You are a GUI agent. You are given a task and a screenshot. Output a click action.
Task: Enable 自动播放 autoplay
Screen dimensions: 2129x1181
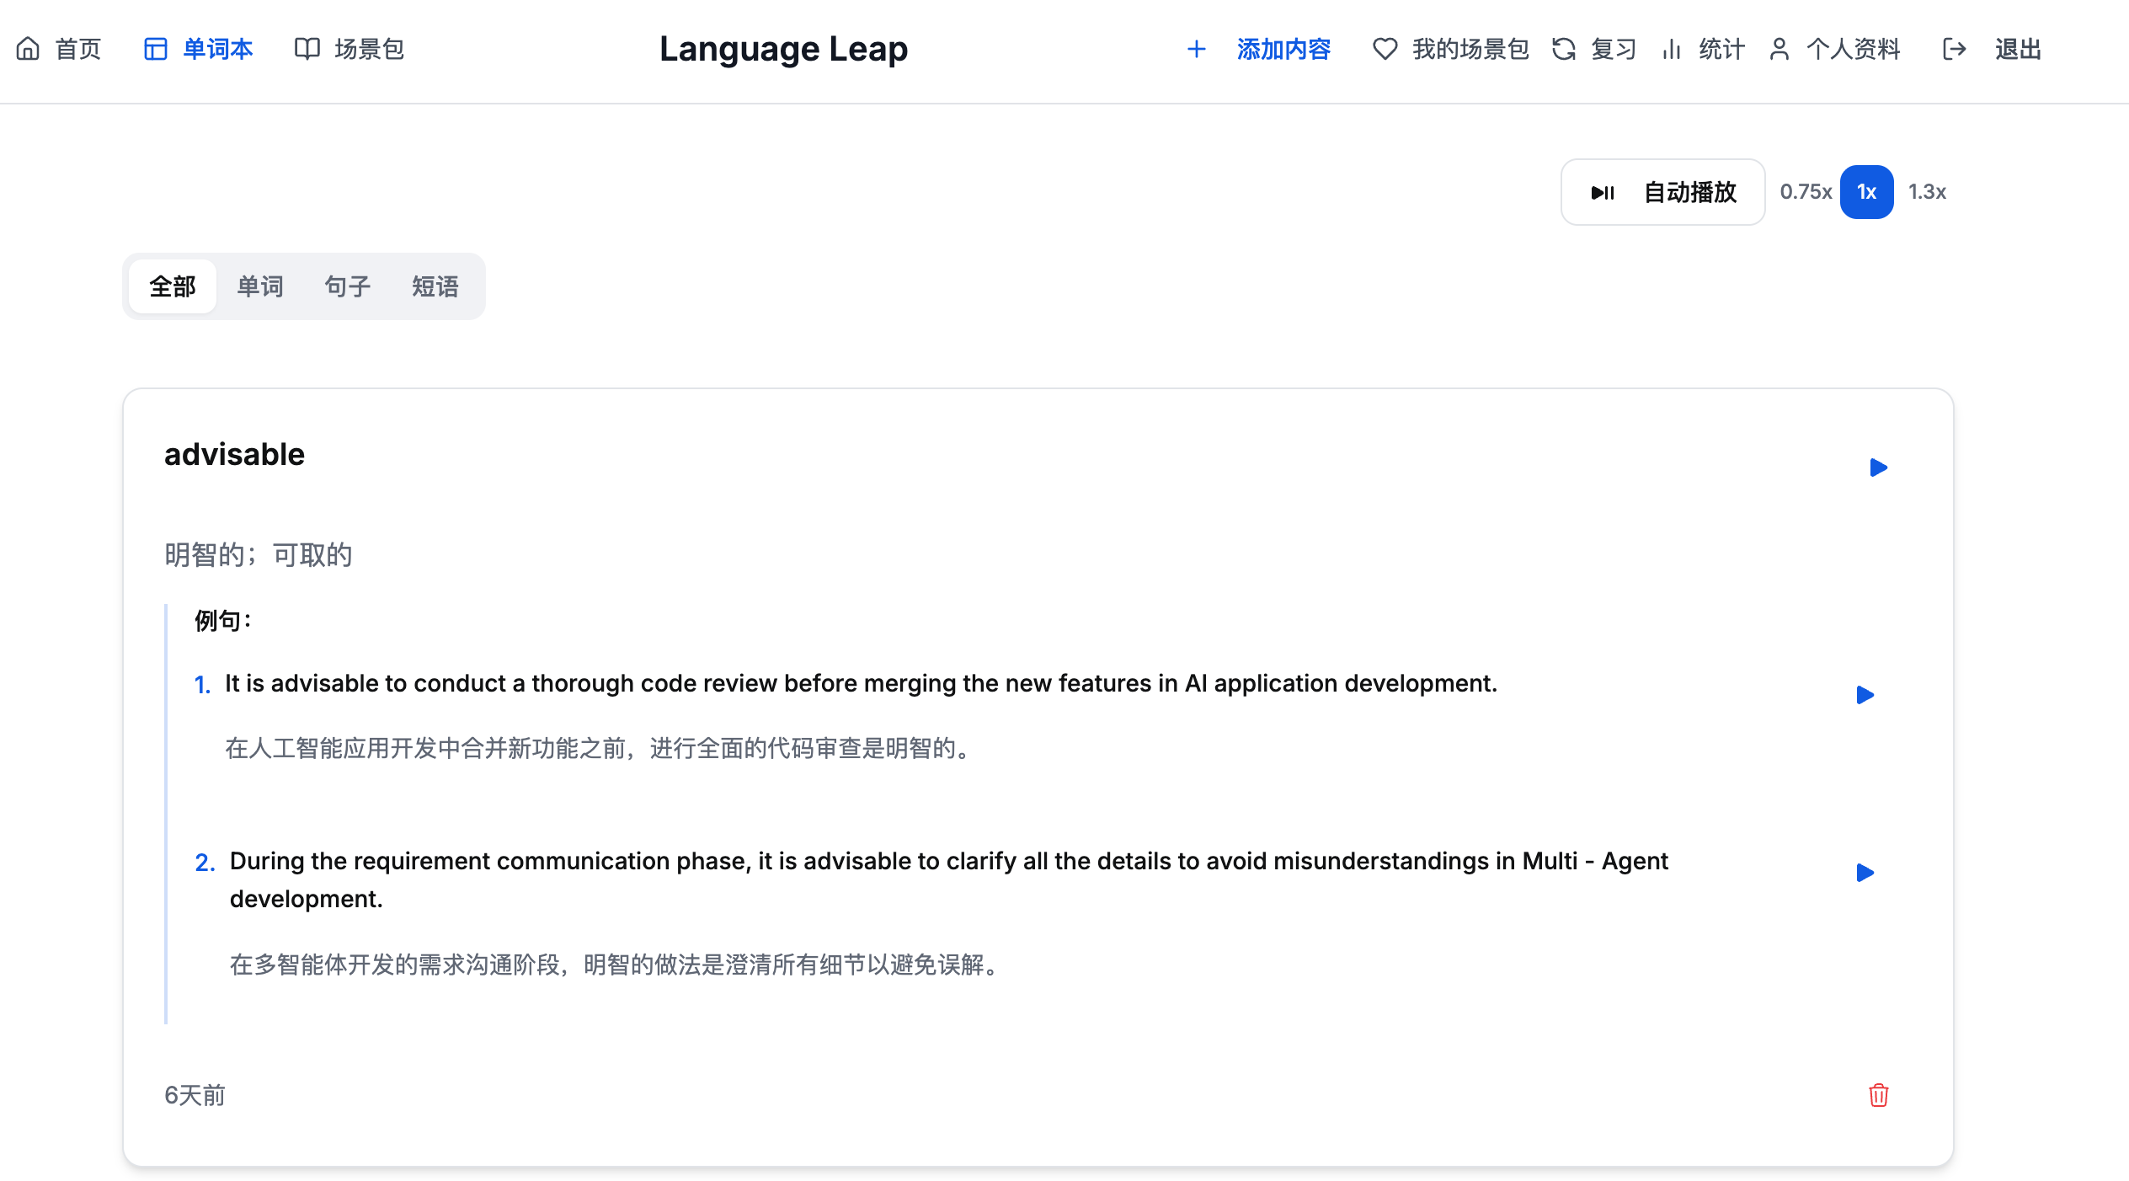coord(1662,192)
